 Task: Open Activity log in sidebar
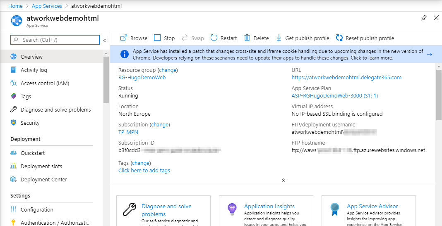[34, 70]
